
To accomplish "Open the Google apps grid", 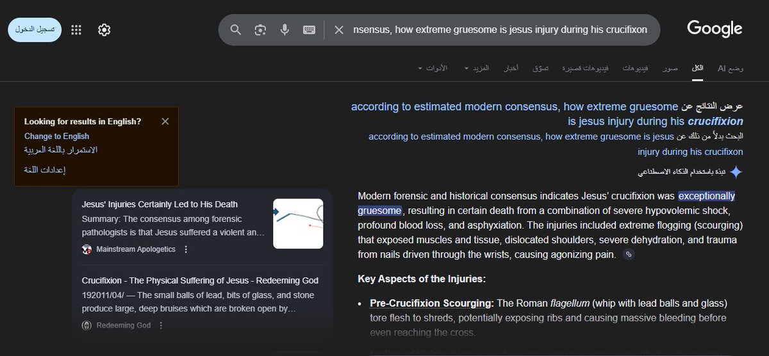I will coord(76,30).
